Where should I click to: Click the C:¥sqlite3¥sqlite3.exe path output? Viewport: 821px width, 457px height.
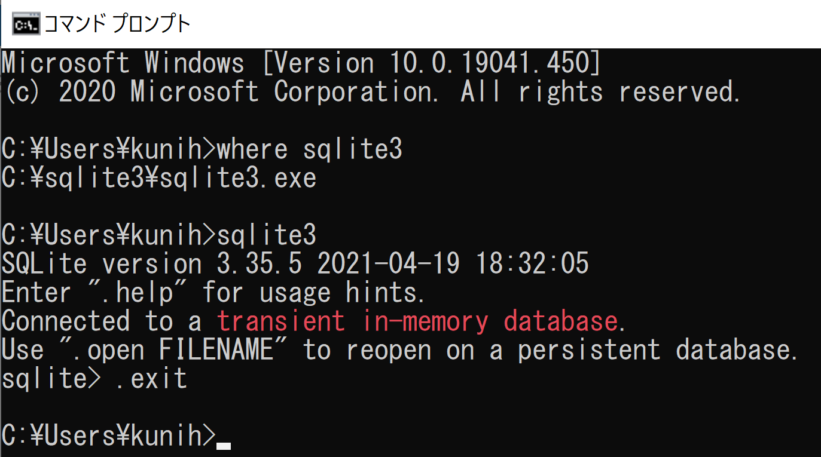pos(159,179)
